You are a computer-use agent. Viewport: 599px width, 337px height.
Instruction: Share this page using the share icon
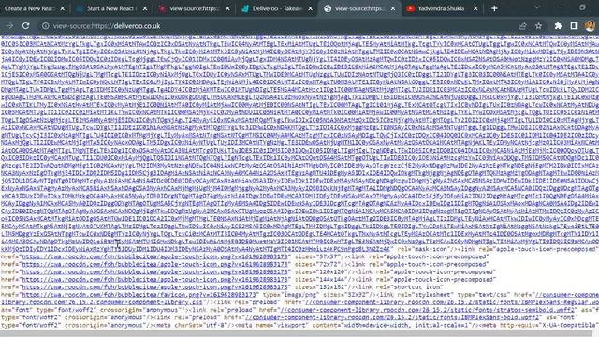click(522, 26)
